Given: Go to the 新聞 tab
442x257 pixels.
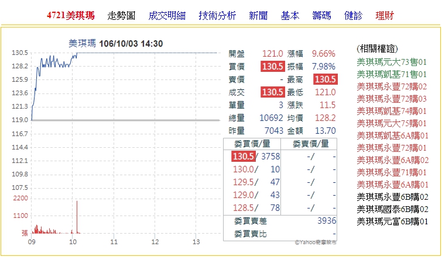Looking at the screenshot, I should click(x=258, y=15).
